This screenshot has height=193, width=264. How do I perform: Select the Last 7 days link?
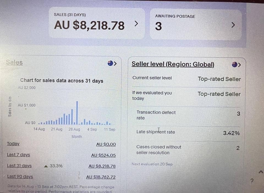18,155
